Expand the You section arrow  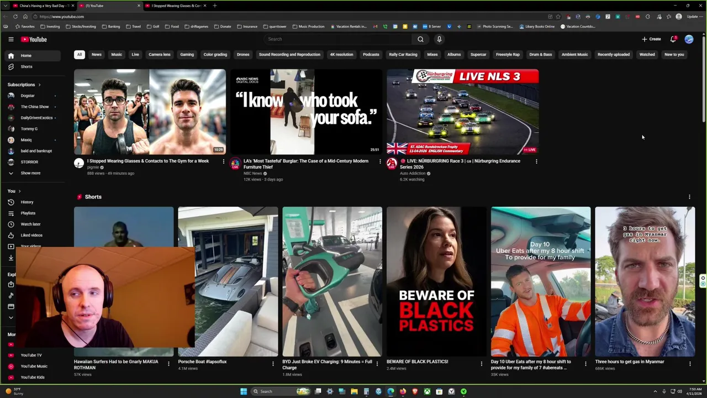pyautogui.click(x=20, y=191)
